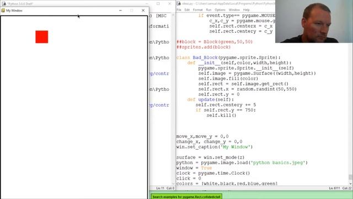This screenshot has width=353, height=199.
Task: Open the Run menu in IDLE editor
Action: click(208, 10)
